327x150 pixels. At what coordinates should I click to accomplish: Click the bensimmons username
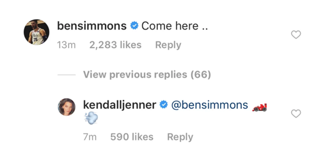92,26
